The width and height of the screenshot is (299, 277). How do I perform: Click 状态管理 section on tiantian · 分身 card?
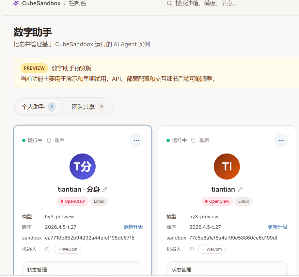[37, 270]
